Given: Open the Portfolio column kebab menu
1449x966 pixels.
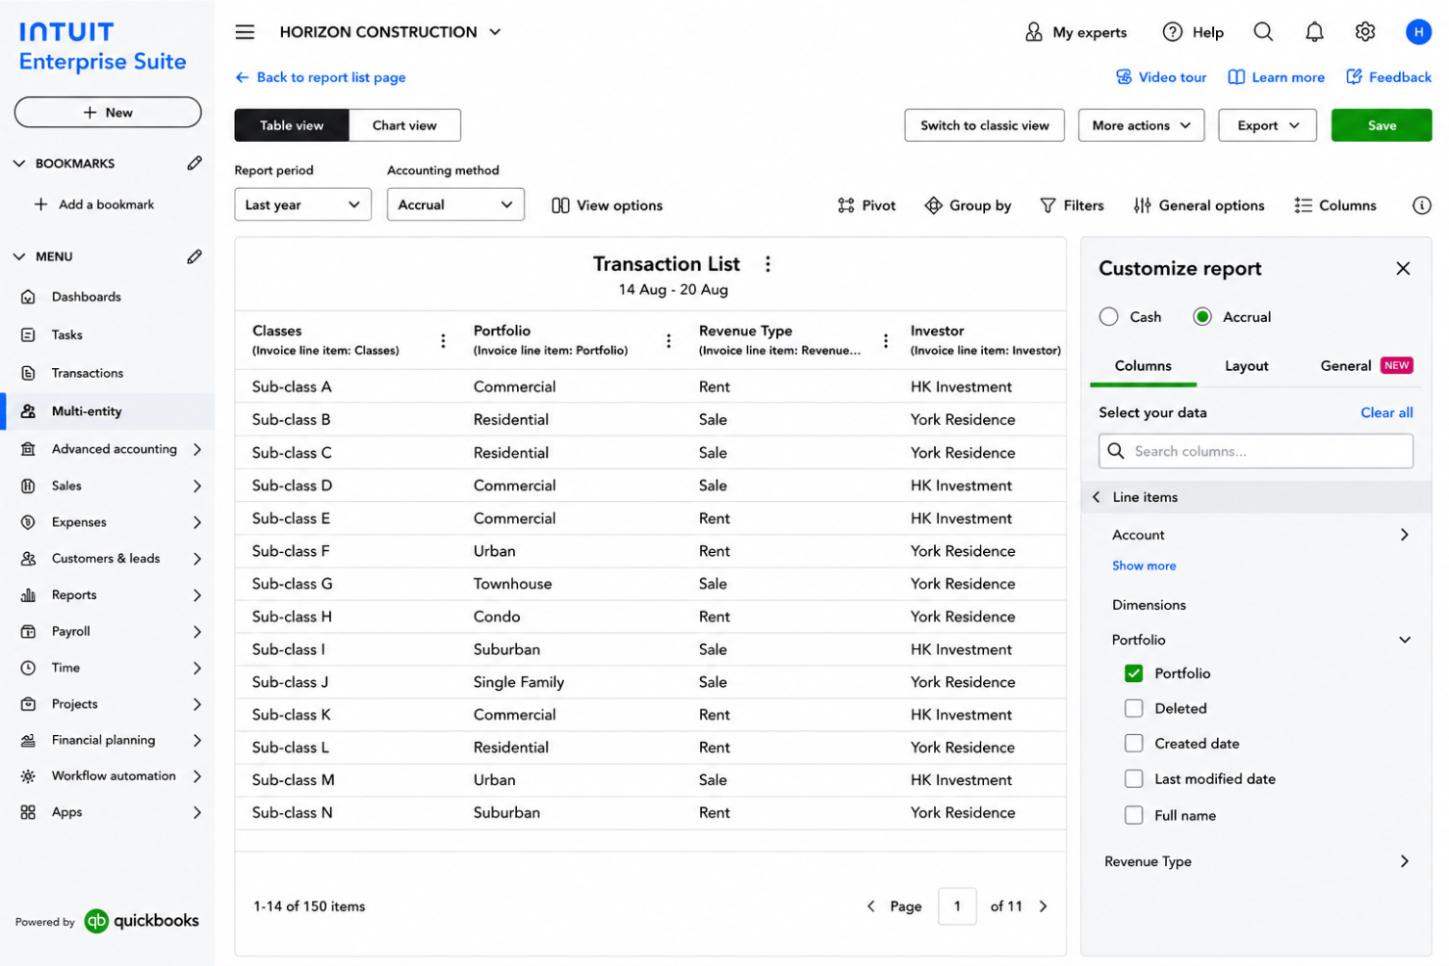Looking at the screenshot, I should click(669, 341).
